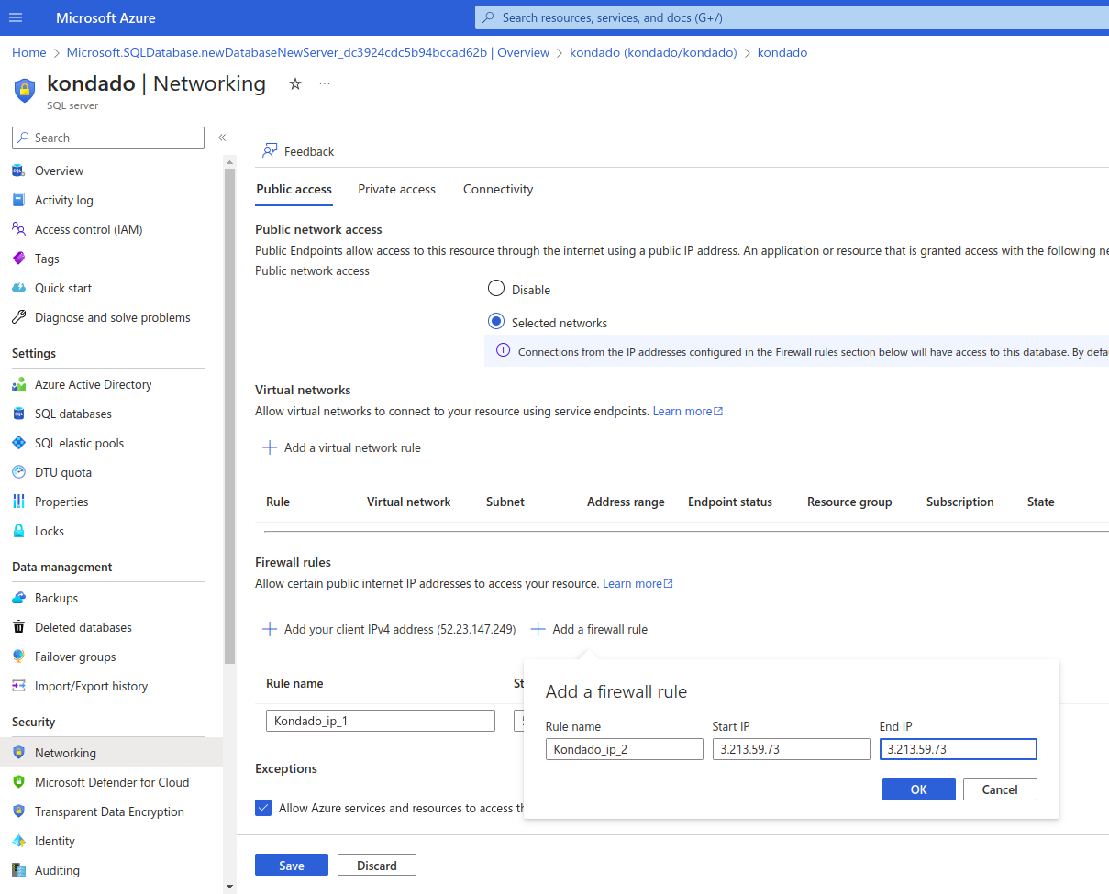Focus the End IP input field

coord(958,749)
